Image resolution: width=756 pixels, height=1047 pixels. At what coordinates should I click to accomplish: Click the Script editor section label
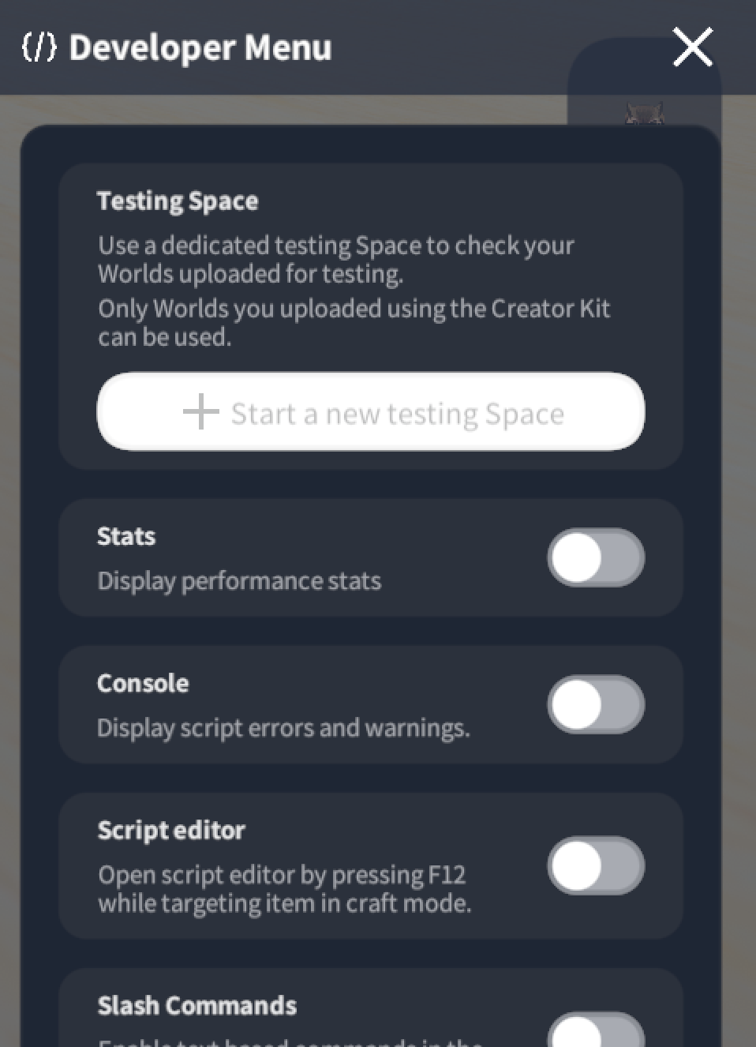tap(171, 831)
